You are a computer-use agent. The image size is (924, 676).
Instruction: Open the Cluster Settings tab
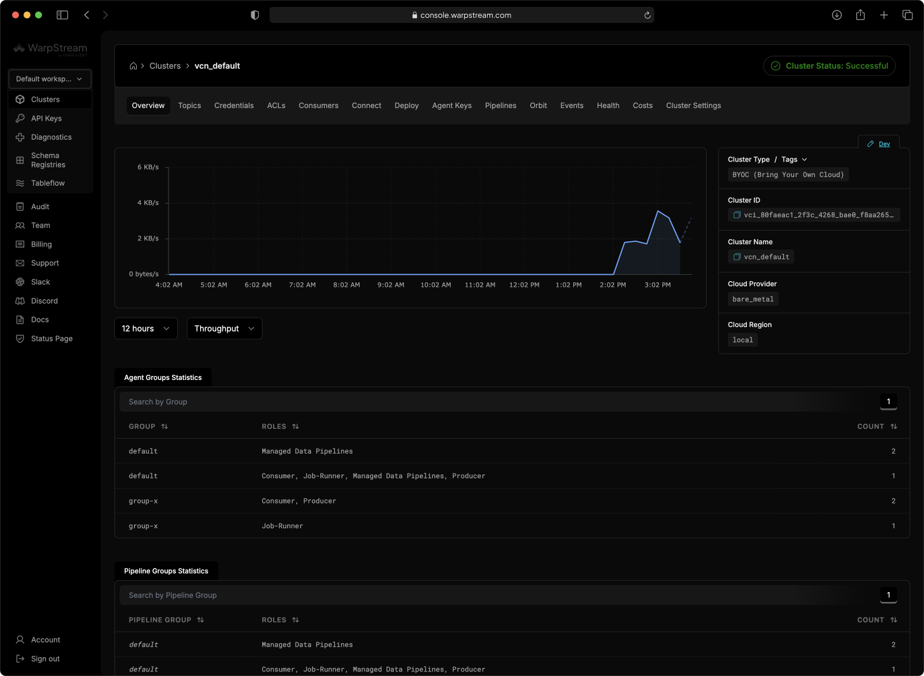pyautogui.click(x=693, y=106)
